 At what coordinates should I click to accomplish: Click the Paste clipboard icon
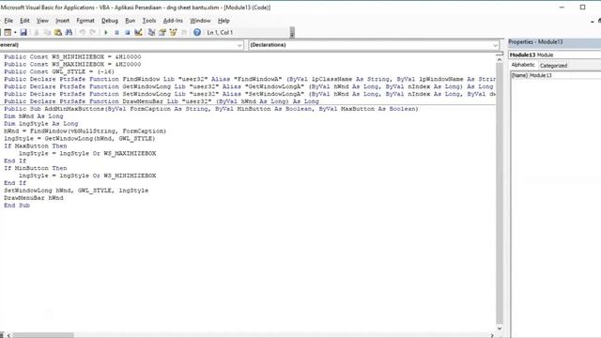pos(58,33)
